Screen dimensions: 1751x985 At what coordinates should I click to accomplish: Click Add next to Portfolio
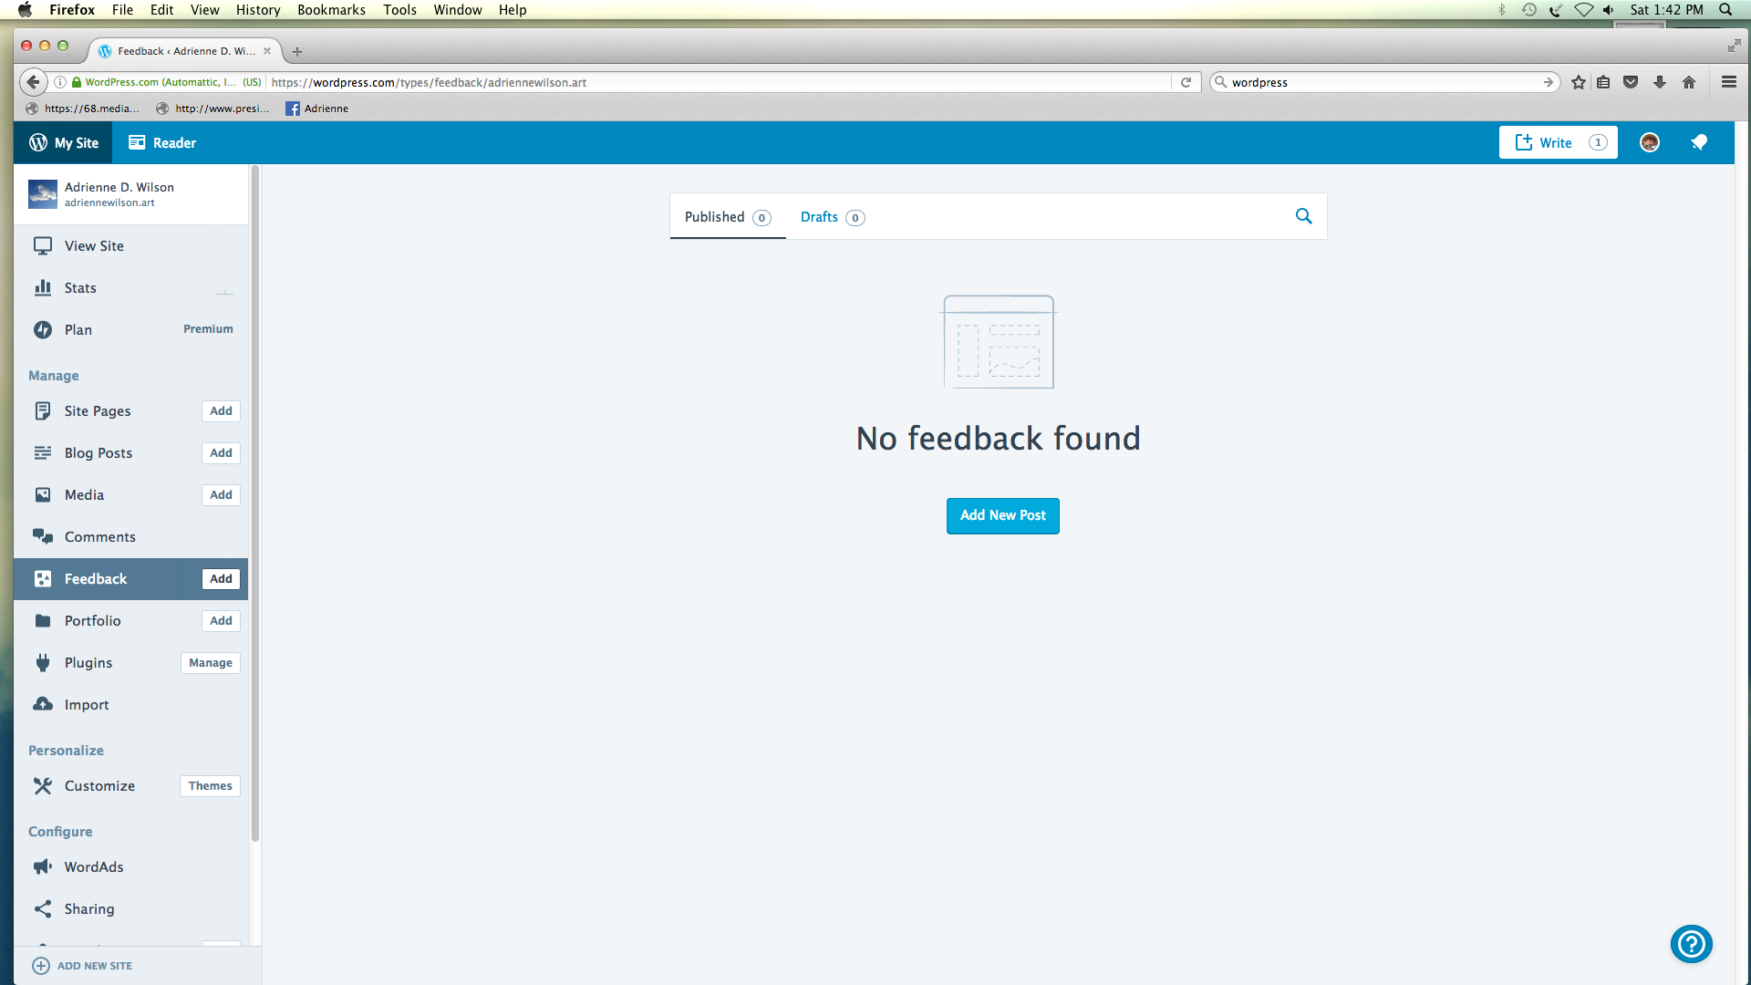click(x=221, y=621)
